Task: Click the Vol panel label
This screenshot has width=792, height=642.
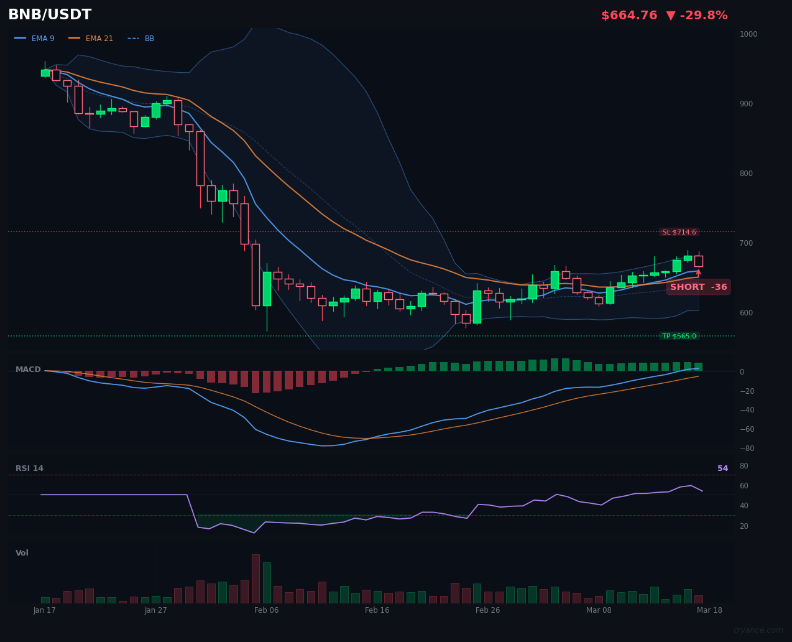Action: point(21,552)
